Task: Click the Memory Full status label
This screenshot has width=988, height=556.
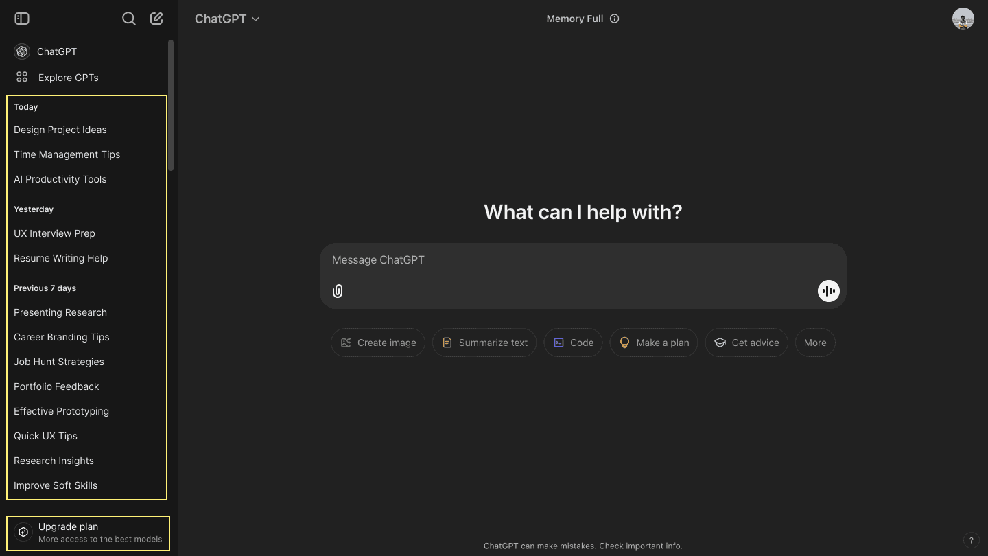Action: click(575, 19)
